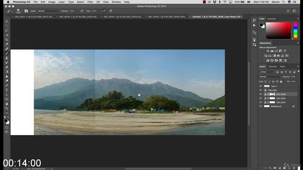
Task: Select the Clone Stamp tool
Action: pyautogui.click(x=7, y=58)
